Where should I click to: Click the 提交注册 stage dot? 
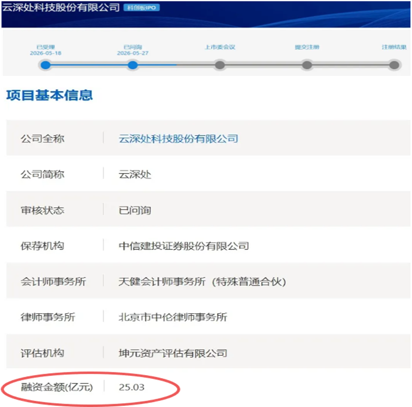(x=307, y=65)
